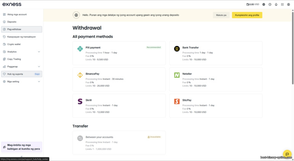294x161 pixels.
Task: Go to Deposito in the sidebar
Action: point(12,22)
